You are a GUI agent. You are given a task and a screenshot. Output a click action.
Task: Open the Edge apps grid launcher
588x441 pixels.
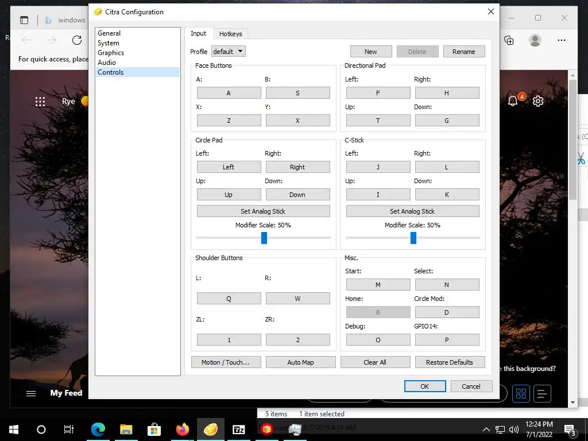tap(40, 102)
